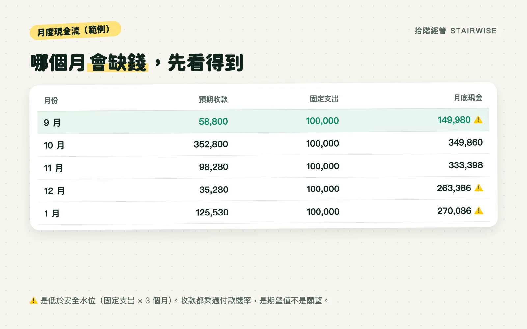Click the 98,280 expected income cell
This screenshot has width=527, height=329.
(x=213, y=167)
